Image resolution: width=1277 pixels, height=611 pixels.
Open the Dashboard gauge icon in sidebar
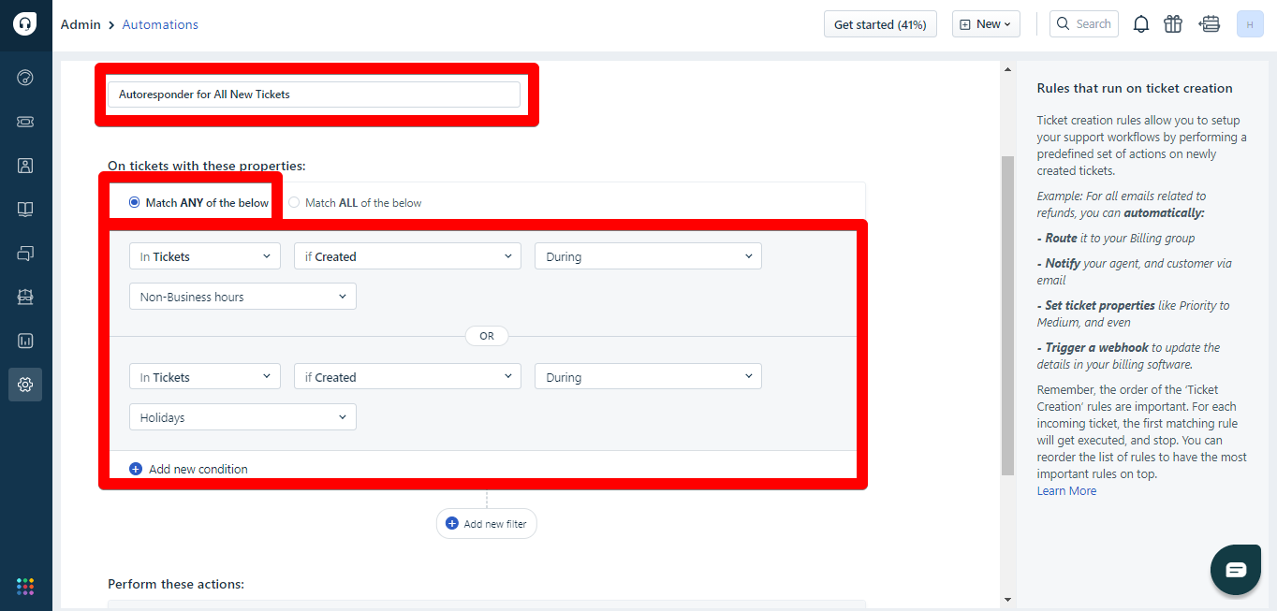25,78
